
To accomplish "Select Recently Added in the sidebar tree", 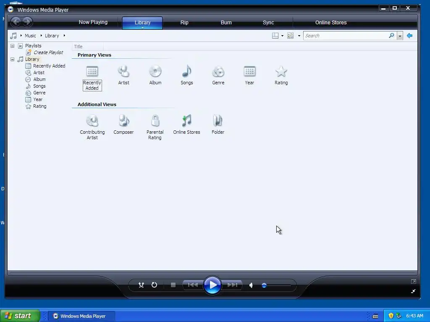I will (x=49, y=66).
